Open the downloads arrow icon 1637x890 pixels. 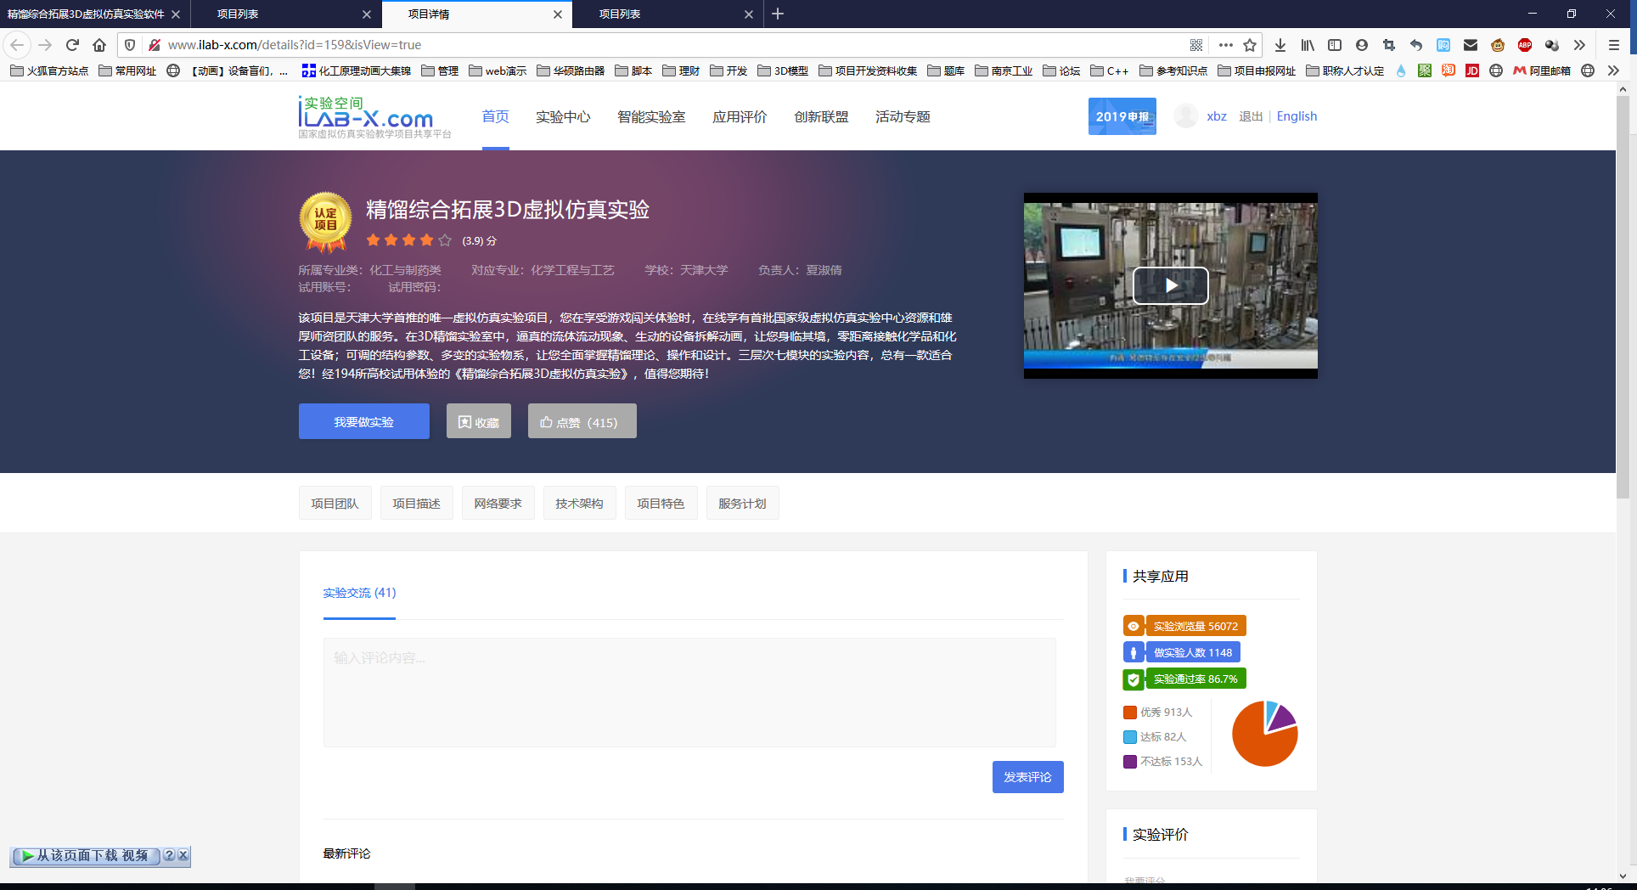(x=1280, y=45)
